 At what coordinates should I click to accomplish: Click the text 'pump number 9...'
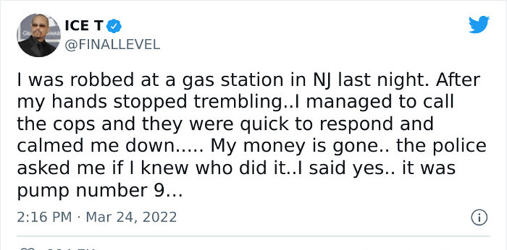pos(100,191)
